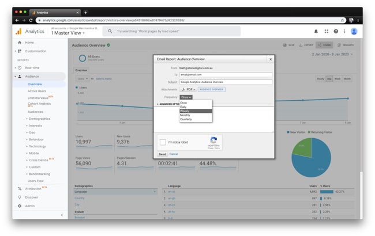Open the 1 Master View dropdown
Screen dimensions: 375x236
pyautogui.click(x=68, y=33)
